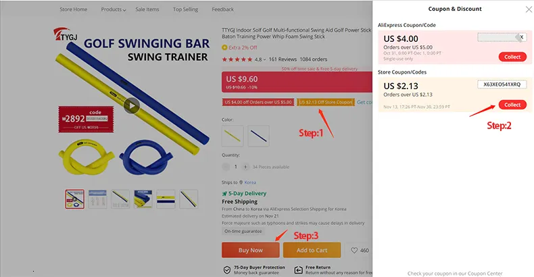Click the X63XEO541XRQ coupon code field

(502, 84)
